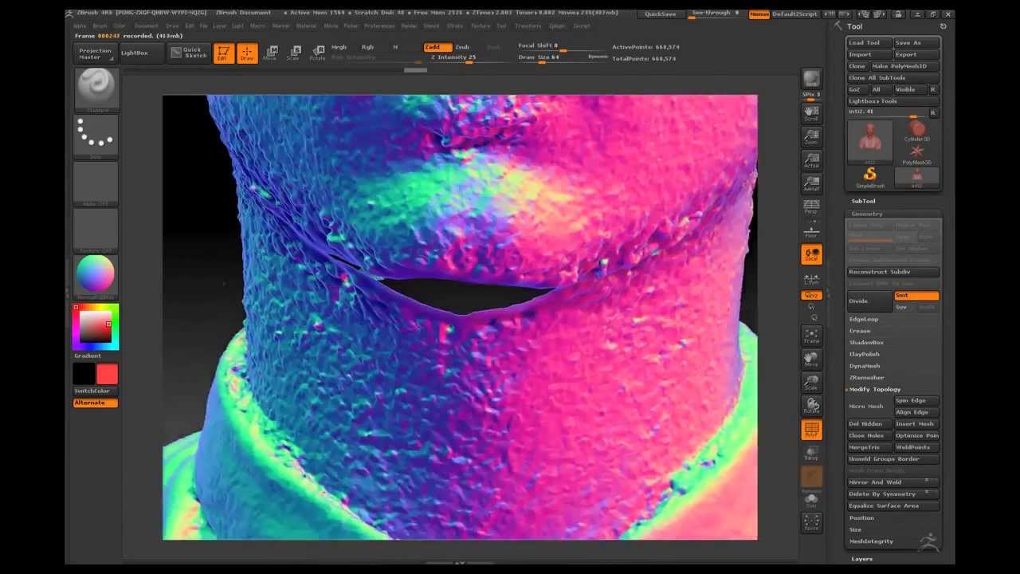The image size is (1020, 574).
Task: Click the Rotate view icon in right shelf
Action: (x=811, y=407)
